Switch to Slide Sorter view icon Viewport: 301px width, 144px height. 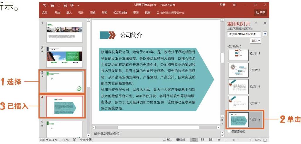tap(202, 140)
